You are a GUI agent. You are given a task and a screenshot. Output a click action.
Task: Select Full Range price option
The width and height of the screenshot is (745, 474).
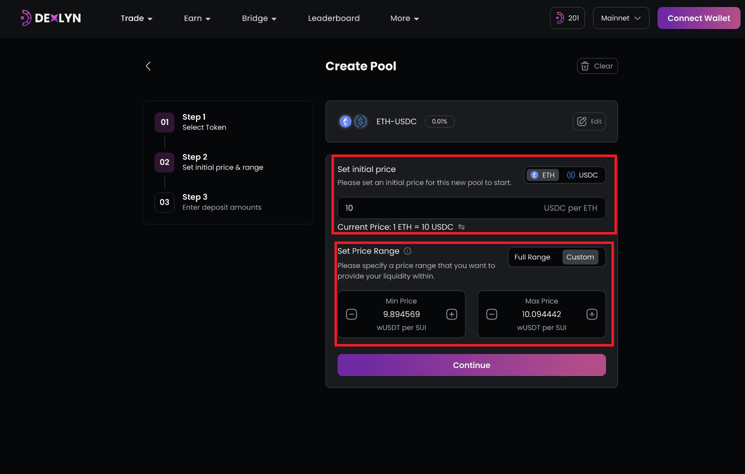click(x=532, y=257)
